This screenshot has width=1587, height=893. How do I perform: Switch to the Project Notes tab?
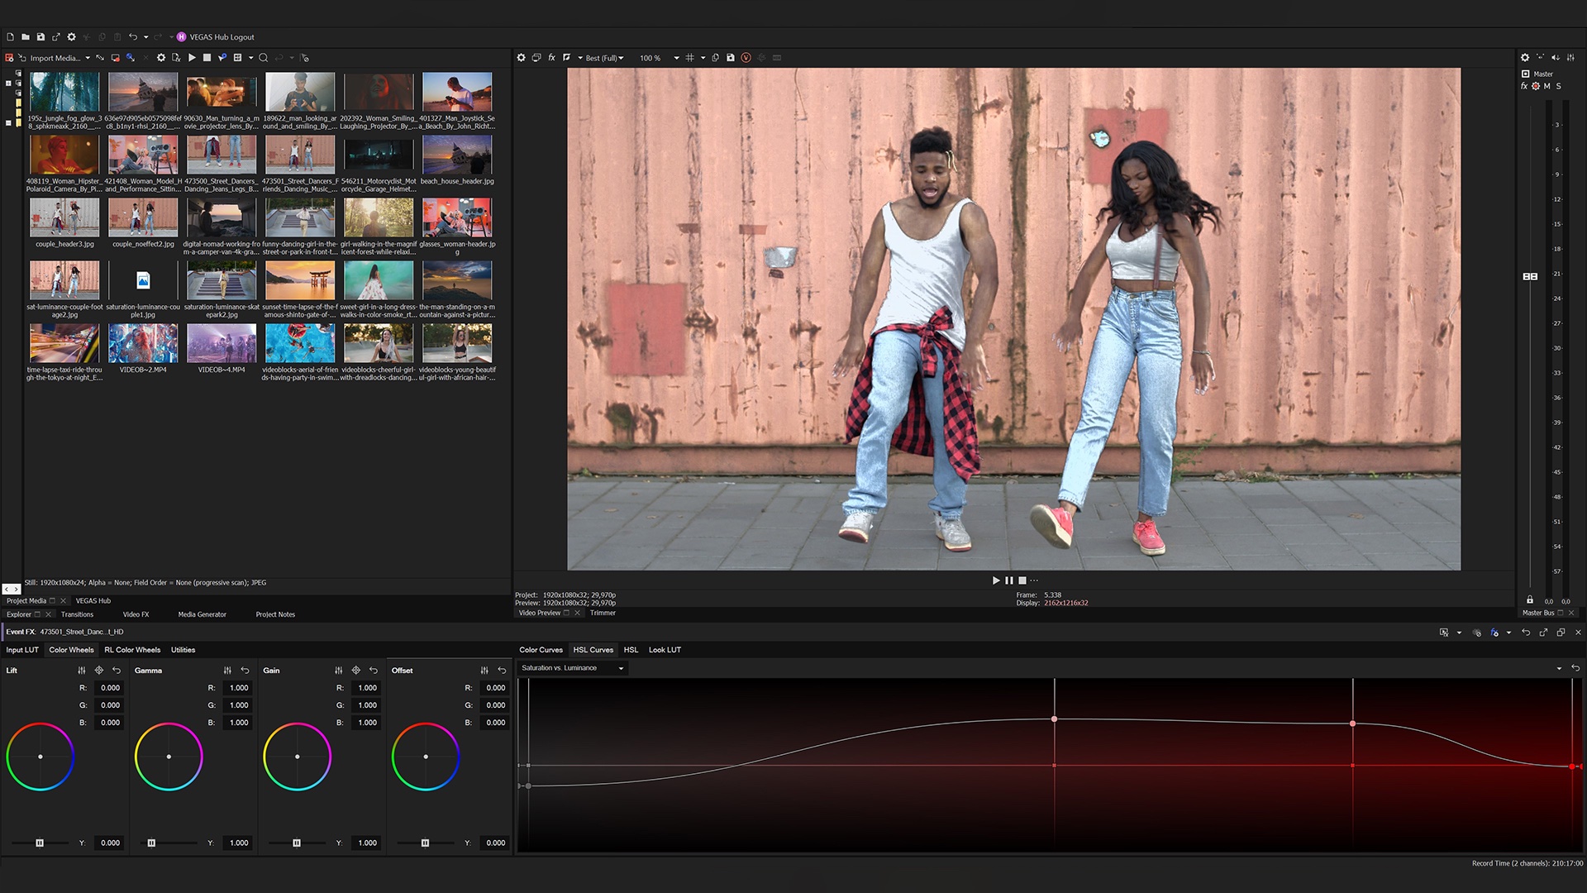275,614
